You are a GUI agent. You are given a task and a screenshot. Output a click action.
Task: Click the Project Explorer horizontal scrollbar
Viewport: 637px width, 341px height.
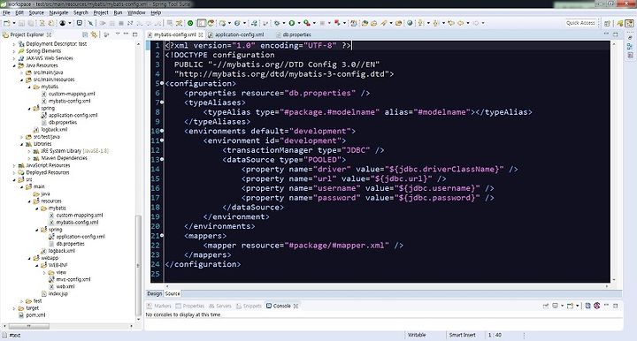click(29, 326)
